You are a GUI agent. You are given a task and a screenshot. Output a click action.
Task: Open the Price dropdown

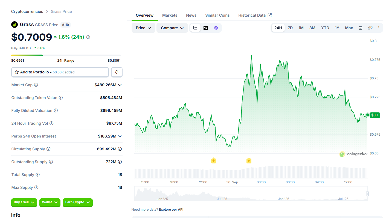pyautogui.click(x=143, y=28)
